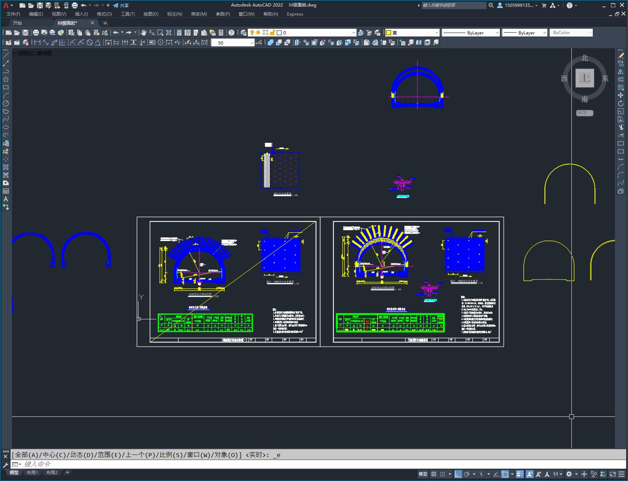Click the Save icon in quick access toolbar
The width and height of the screenshot is (628, 481).
[x=40, y=5]
